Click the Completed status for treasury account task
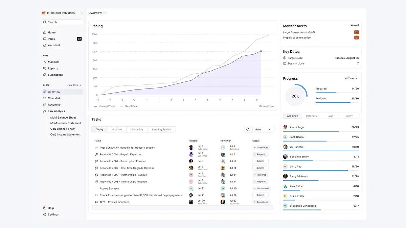406x228 pixels. (x=261, y=148)
